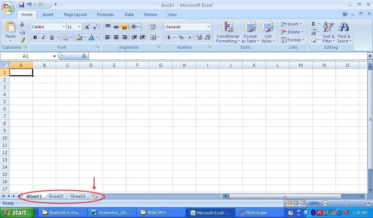
Task: Apply Accounting dollar number format
Action: coord(169,37)
